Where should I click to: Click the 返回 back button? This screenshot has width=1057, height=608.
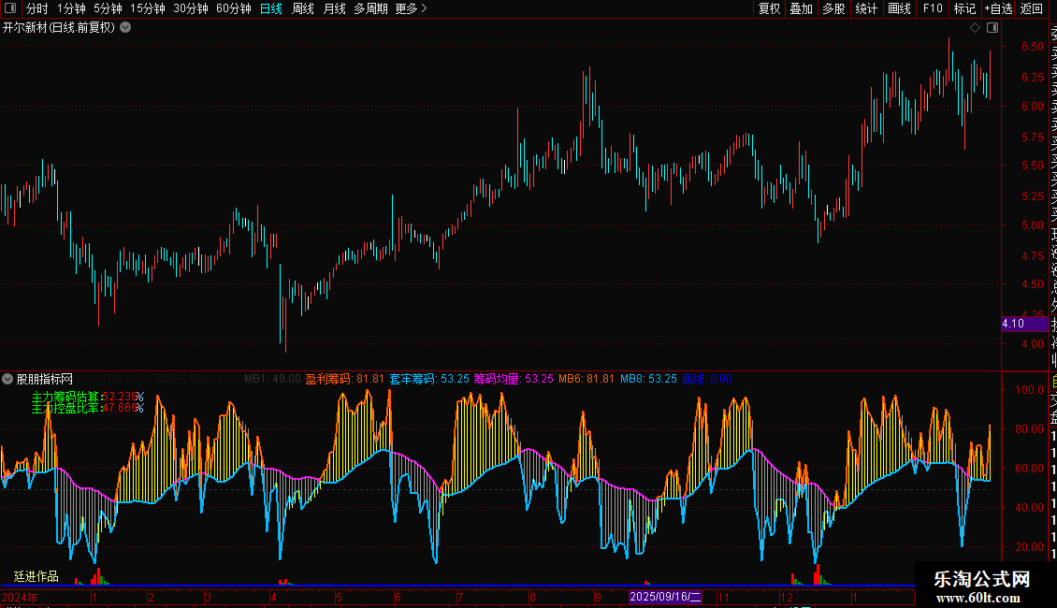[1032, 8]
